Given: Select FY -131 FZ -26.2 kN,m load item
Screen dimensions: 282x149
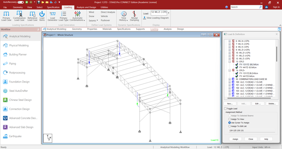Looking at the screenshot, I should point(249,65).
